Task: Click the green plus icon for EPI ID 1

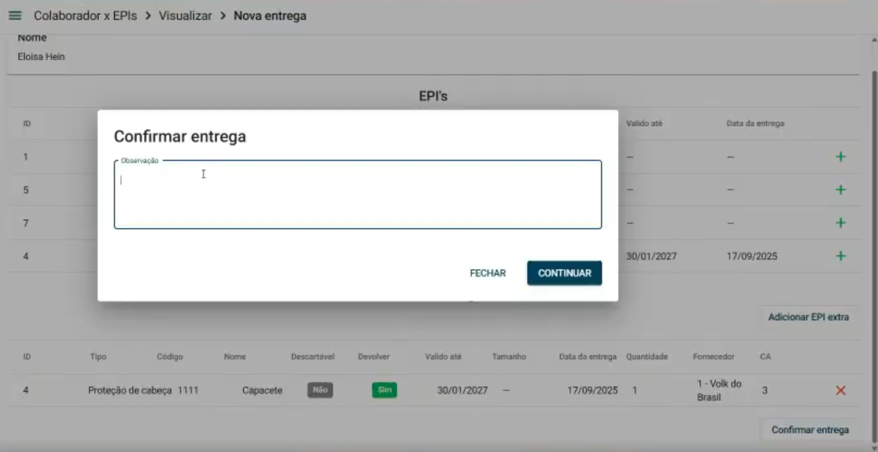Action: [840, 157]
